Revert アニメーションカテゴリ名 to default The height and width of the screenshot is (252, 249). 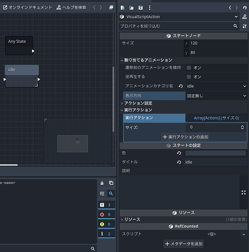pyautogui.click(x=180, y=86)
